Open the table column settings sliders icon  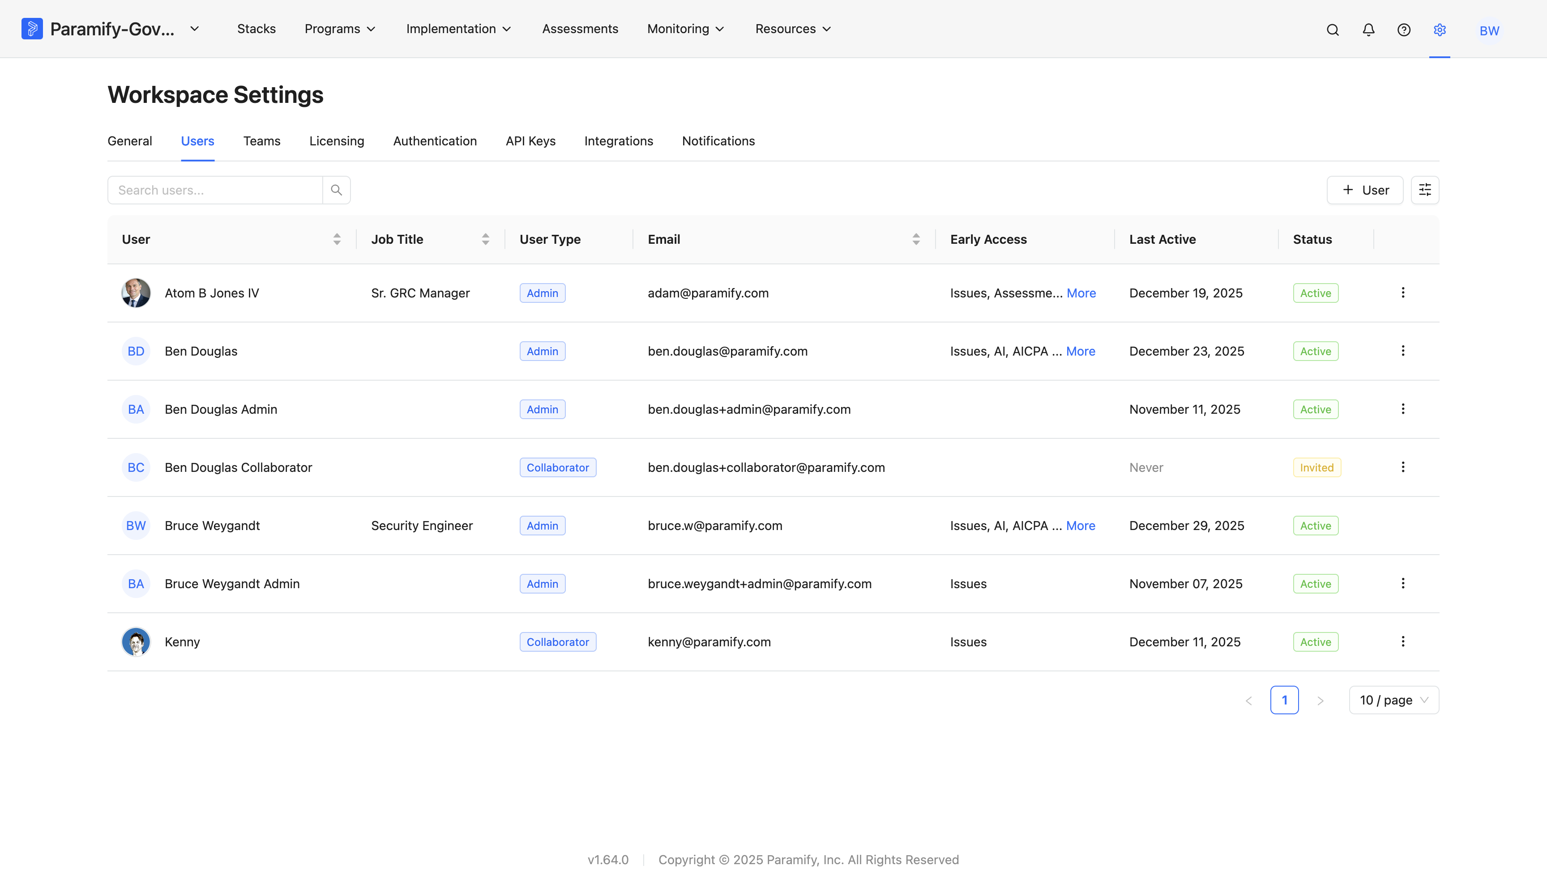click(1425, 190)
